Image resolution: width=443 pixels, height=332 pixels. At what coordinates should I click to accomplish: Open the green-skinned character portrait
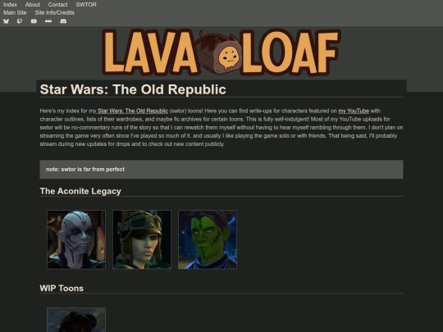point(208,239)
